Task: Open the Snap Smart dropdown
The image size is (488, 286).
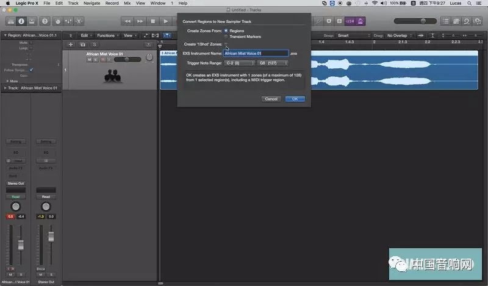Action: click(354, 35)
